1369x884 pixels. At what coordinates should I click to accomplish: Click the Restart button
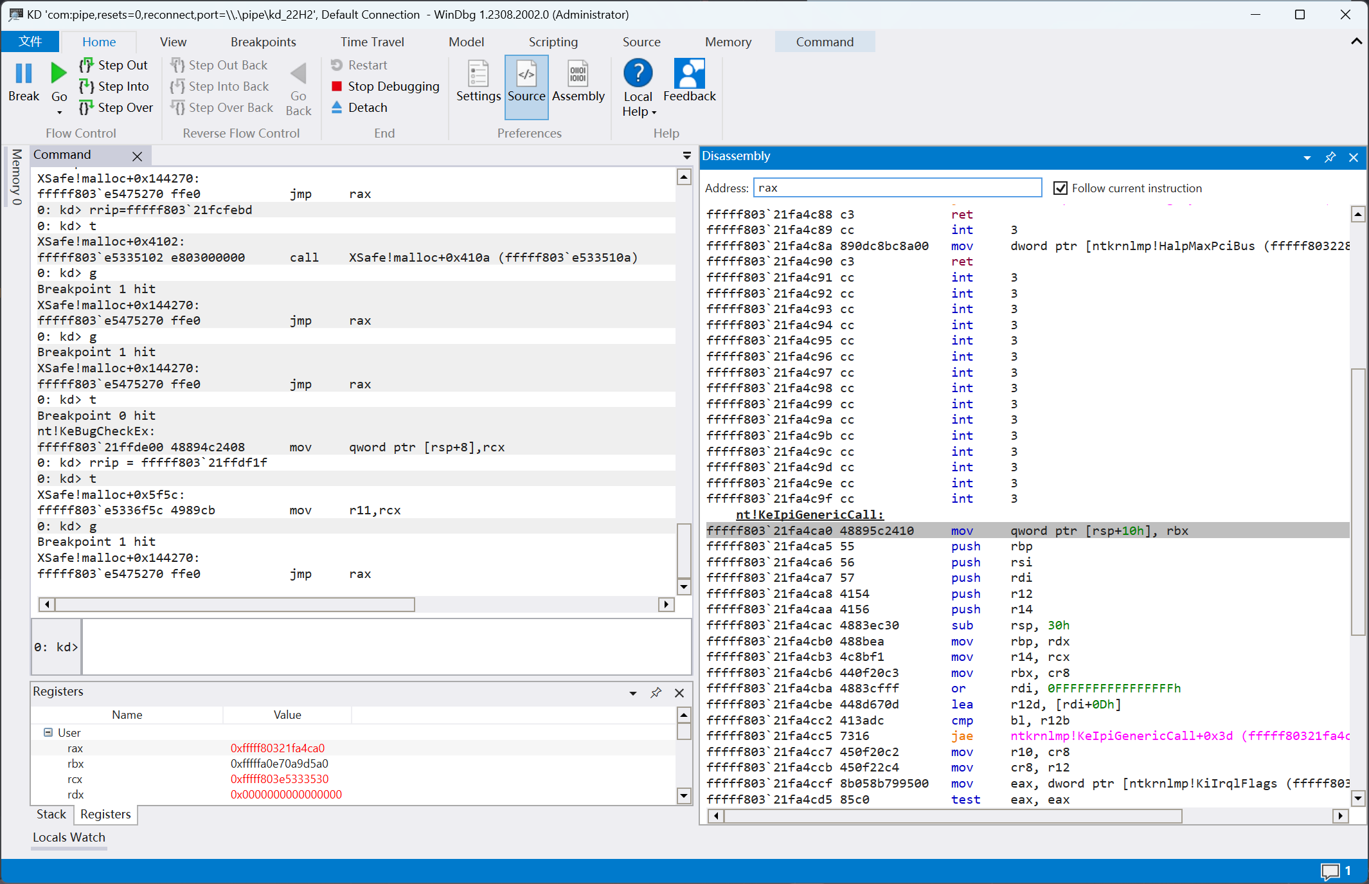pos(359,65)
